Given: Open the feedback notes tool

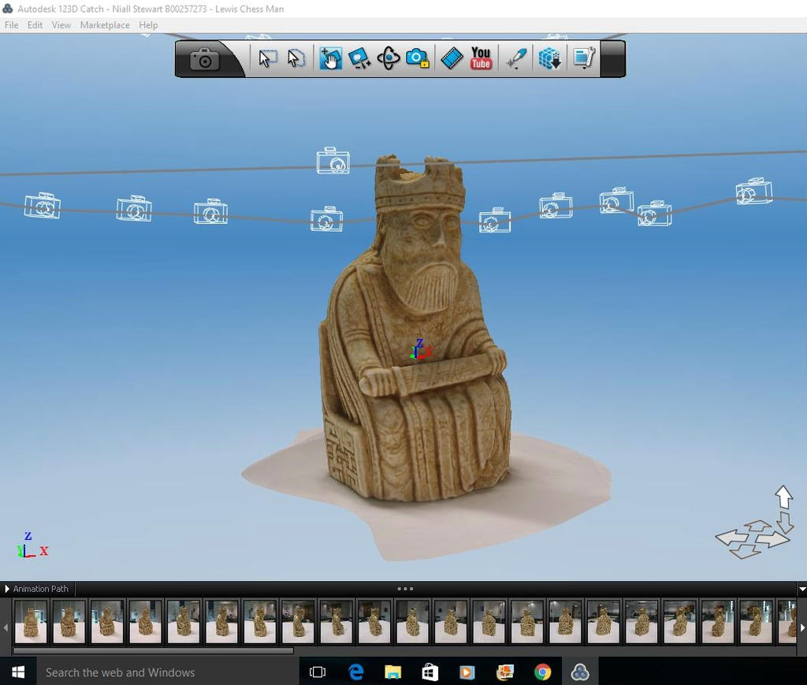Looking at the screenshot, I should coord(583,58).
